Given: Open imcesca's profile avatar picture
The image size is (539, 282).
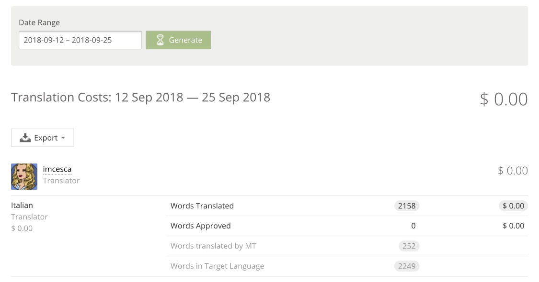Looking at the screenshot, I should [24, 177].
